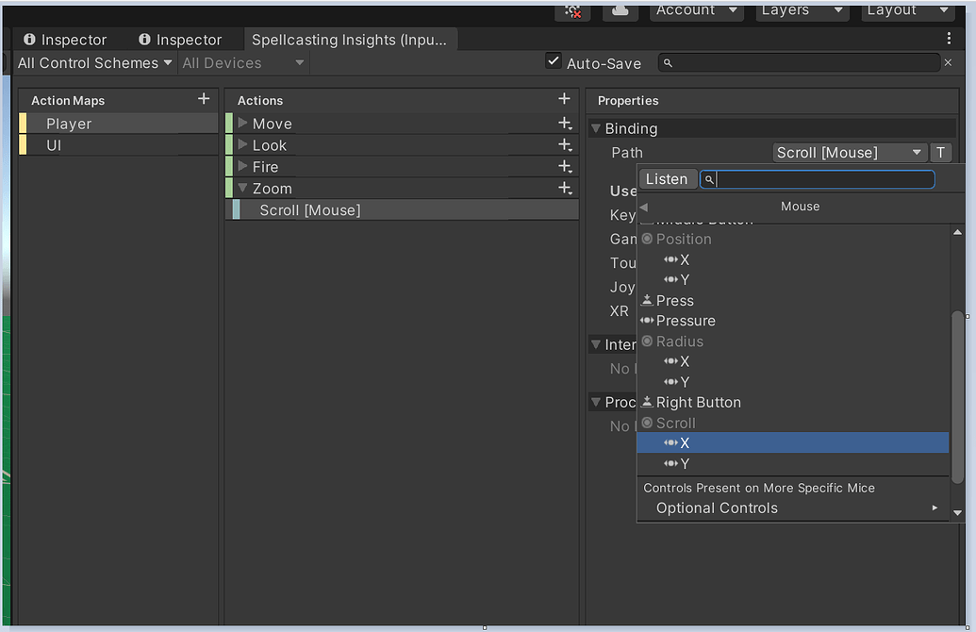
Task: Collapse the Binding section in Properties
Action: tap(596, 127)
